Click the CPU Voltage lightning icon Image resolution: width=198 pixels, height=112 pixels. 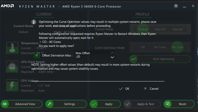12,85
